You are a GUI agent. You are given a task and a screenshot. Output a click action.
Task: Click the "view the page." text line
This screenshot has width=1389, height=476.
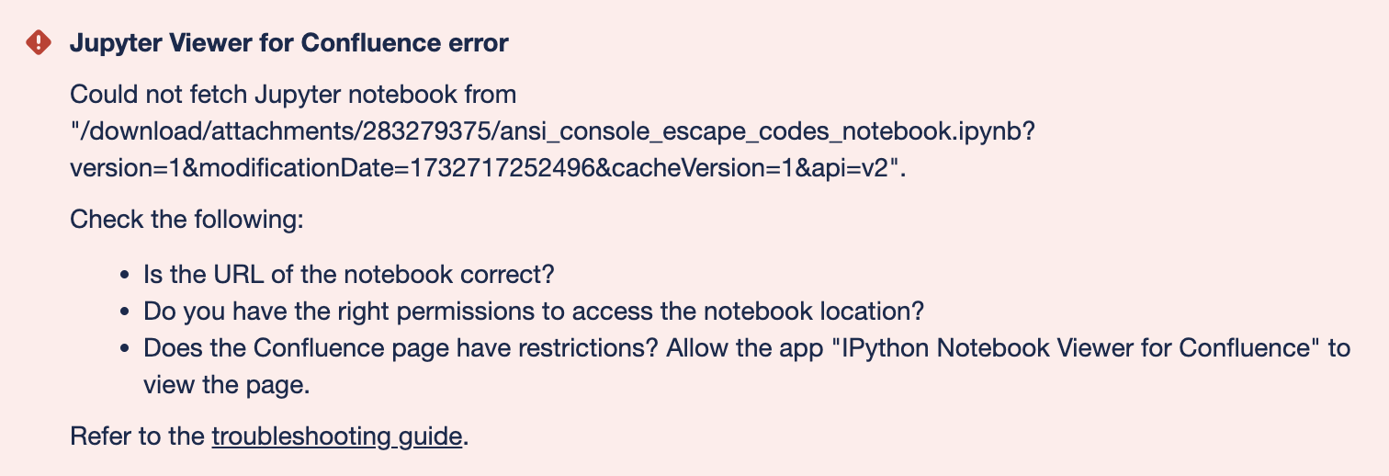(x=226, y=385)
